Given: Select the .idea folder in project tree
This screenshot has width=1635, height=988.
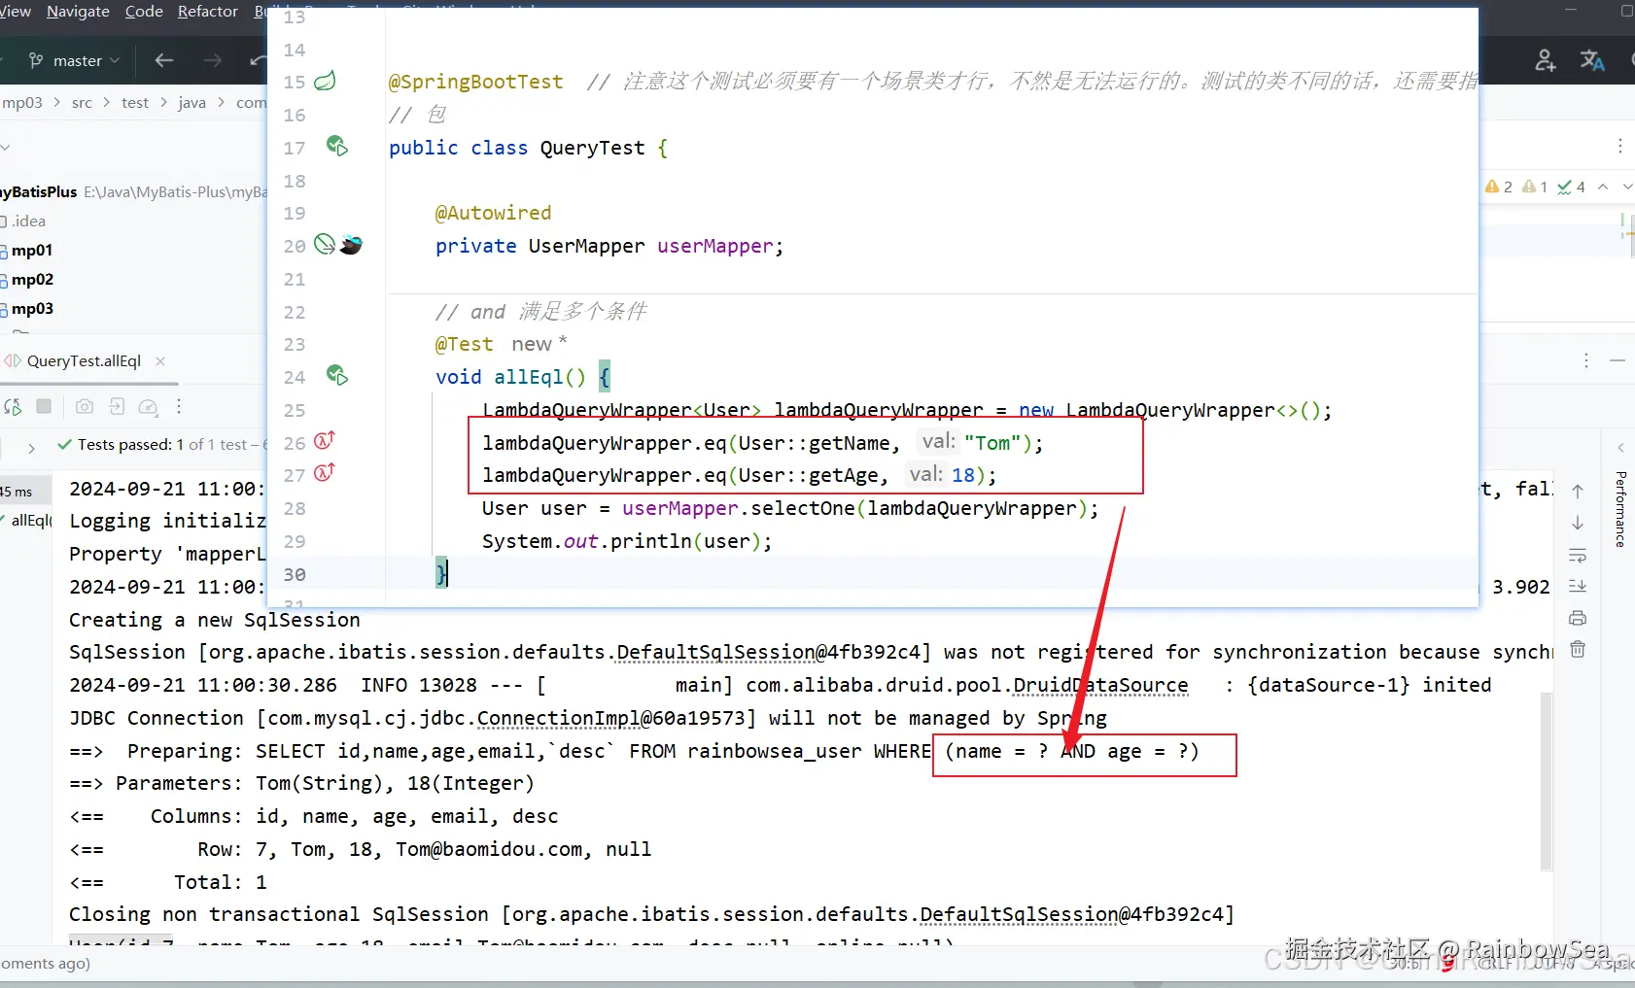Looking at the screenshot, I should 28,221.
